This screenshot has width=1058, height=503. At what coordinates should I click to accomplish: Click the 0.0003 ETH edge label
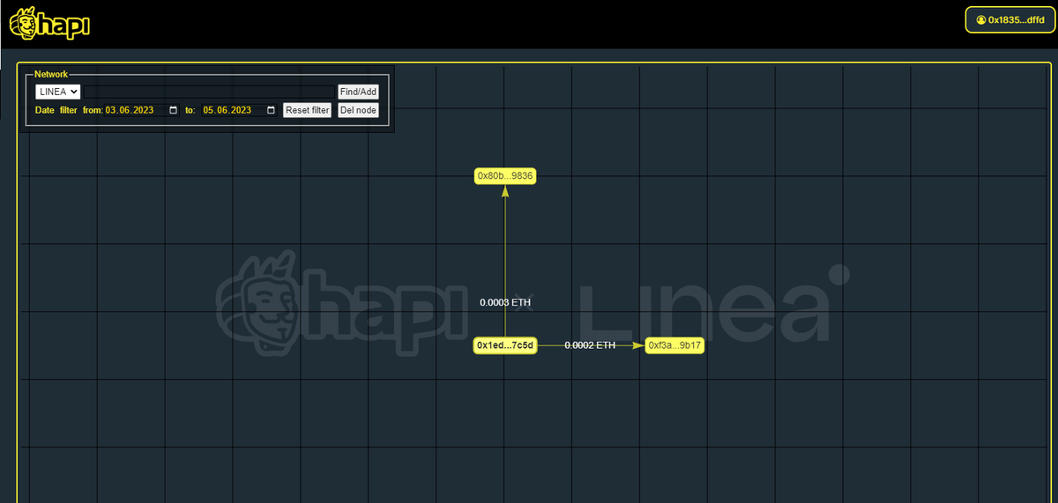point(505,302)
